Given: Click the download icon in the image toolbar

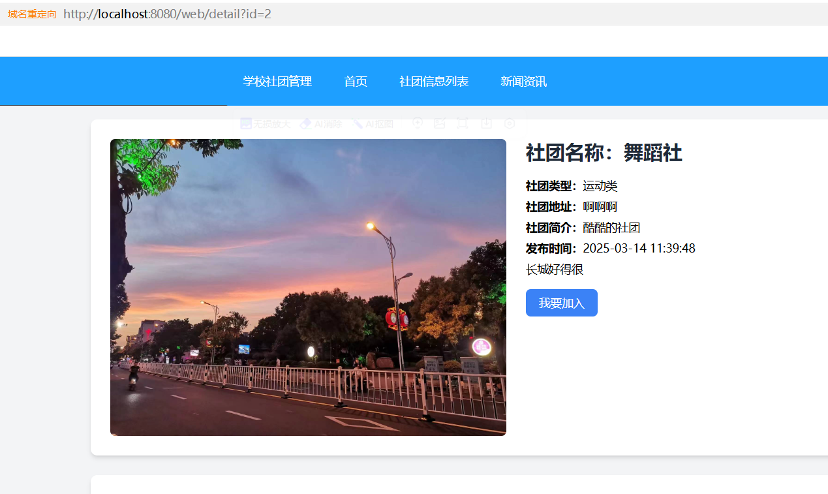Looking at the screenshot, I should (x=486, y=123).
